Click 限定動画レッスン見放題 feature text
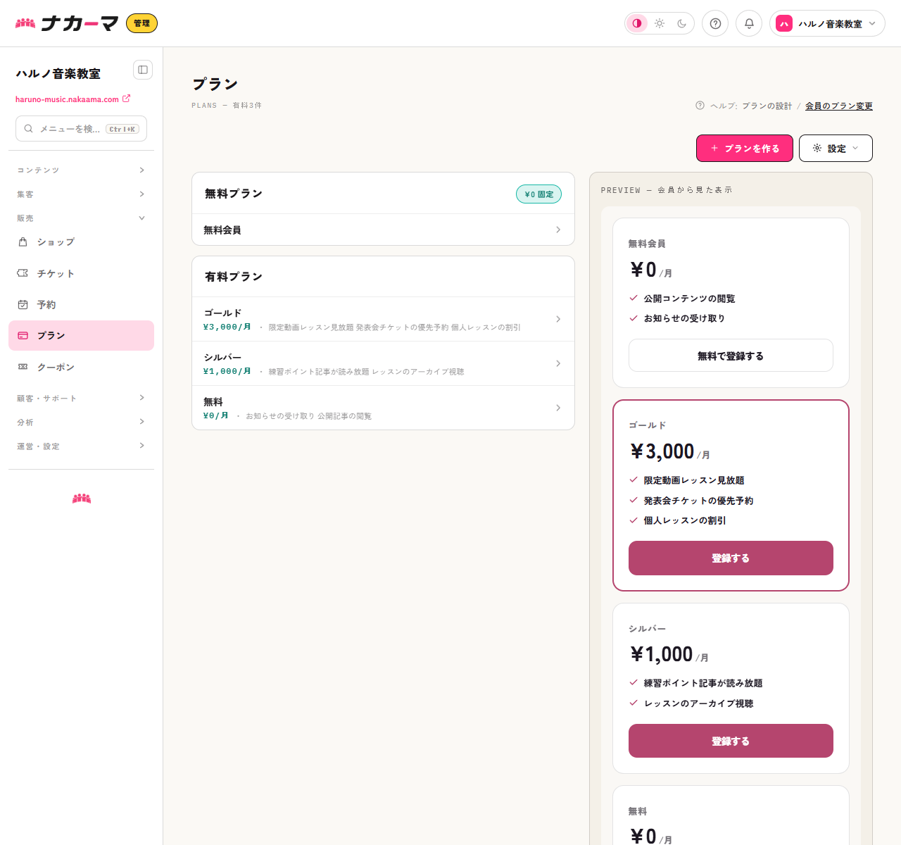The image size is (901, 845). pyautogui.click(x=694, y=480)
